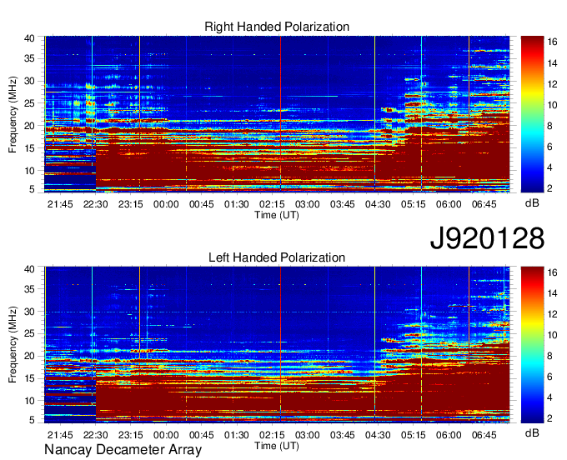The width and height of the screenshot is (567, 460).
Task: Click the top plot's 'Time (UT)' axis label
Action: (x=277, y=215)
